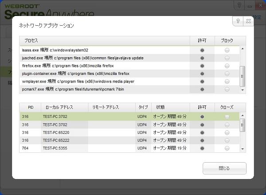Click process list scroll up arrow

pyautogui.click(x=243, y=49)
